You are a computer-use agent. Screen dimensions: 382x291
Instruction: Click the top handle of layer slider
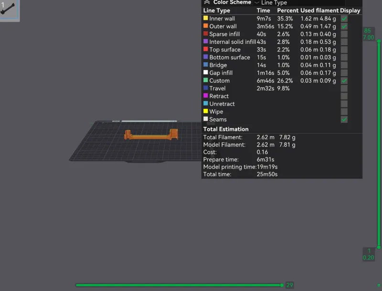point(379,41)
